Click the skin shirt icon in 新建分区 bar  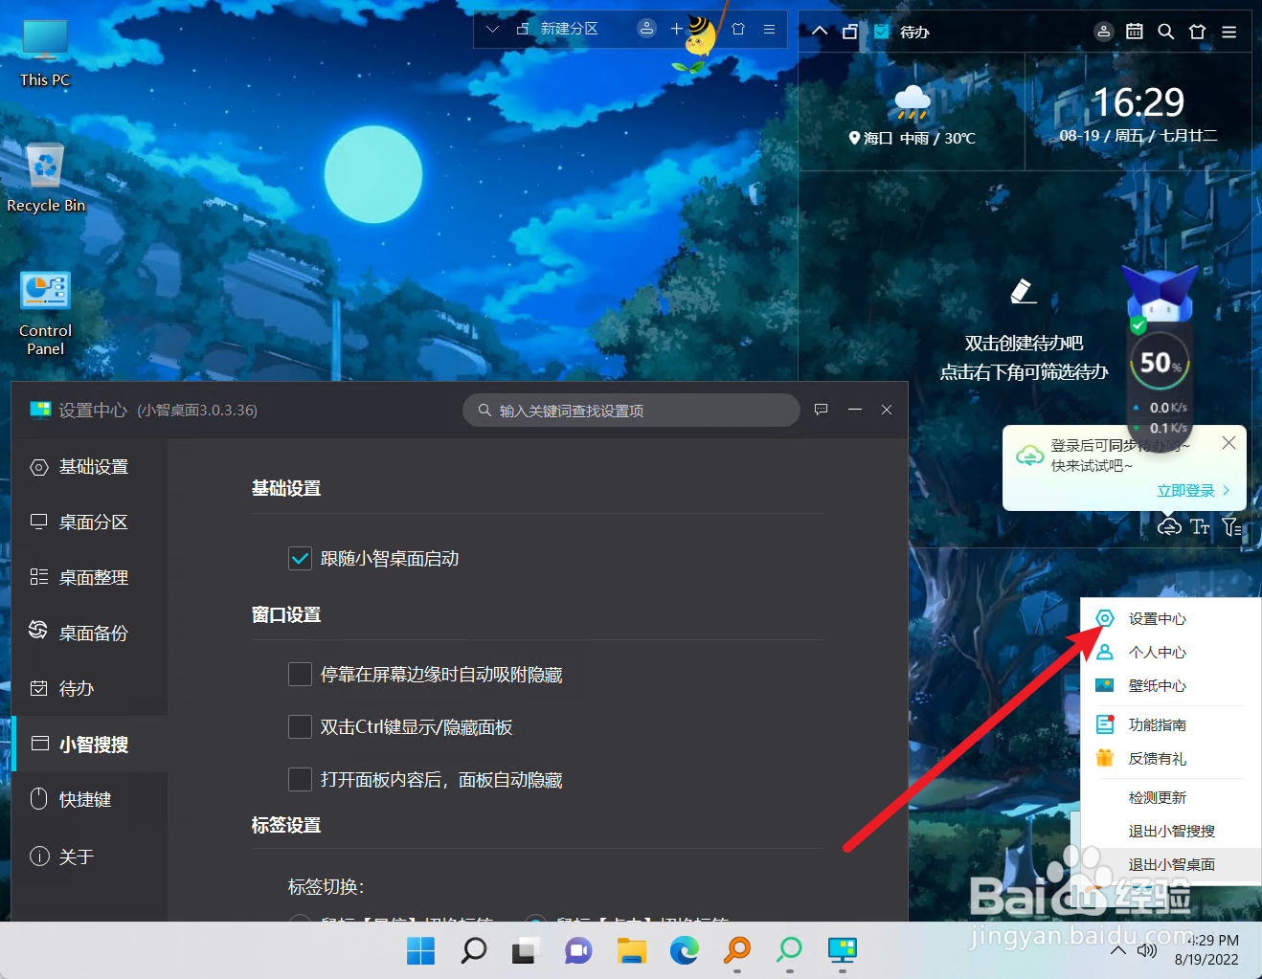tap(738, 29)
